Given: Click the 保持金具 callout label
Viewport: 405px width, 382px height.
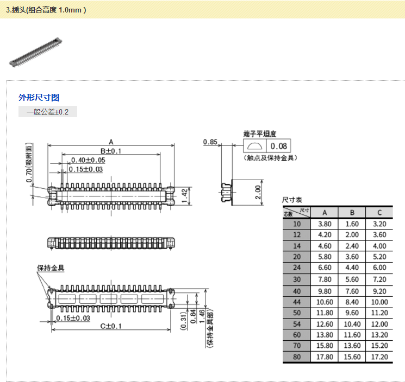Looking at the screenshot, I should click(51, 268).
